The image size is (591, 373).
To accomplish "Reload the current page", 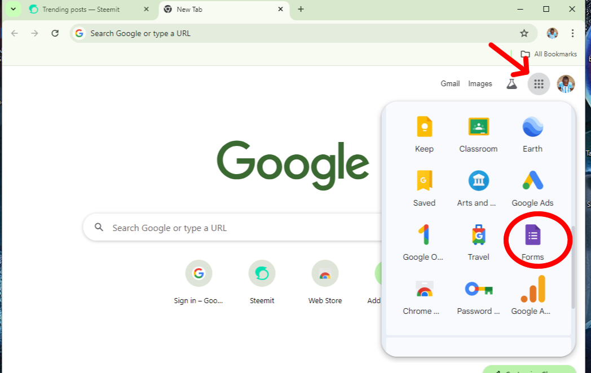I will pos(55,33).
